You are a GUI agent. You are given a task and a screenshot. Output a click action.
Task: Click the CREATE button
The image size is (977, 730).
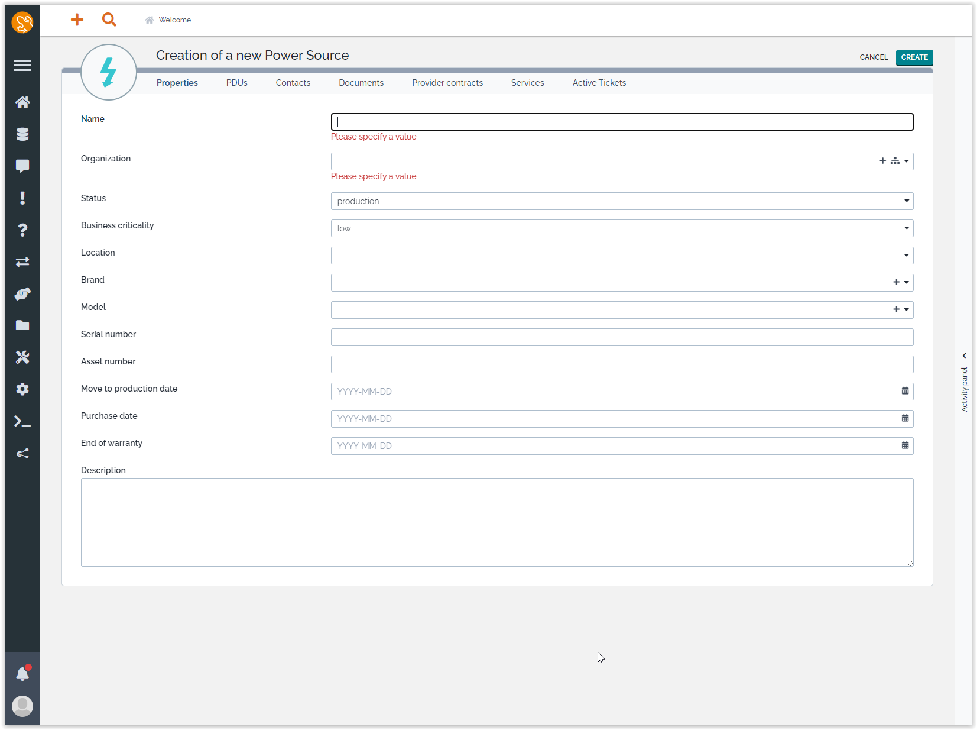pyautogui.click(x=914, y=57)
